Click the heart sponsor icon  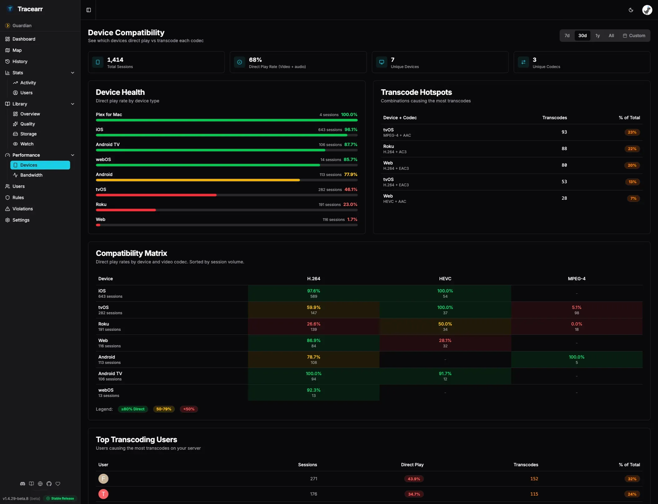pyautogui.click(x=58, y=484)
